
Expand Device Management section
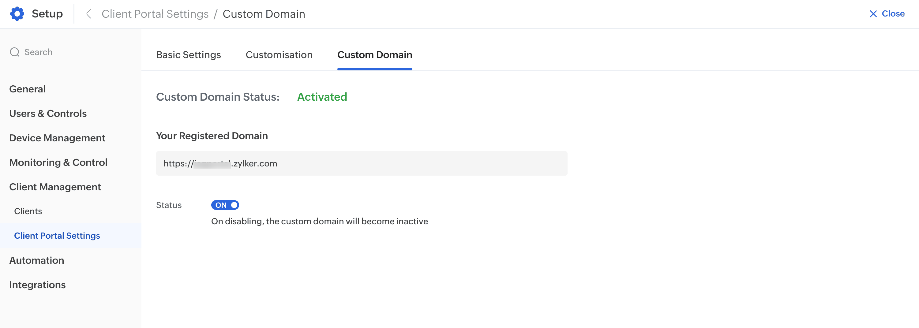click(x=57, y=138)
